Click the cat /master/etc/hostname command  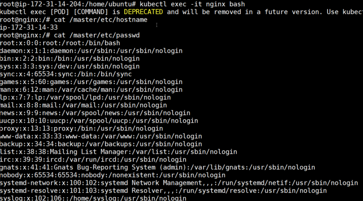101,20
